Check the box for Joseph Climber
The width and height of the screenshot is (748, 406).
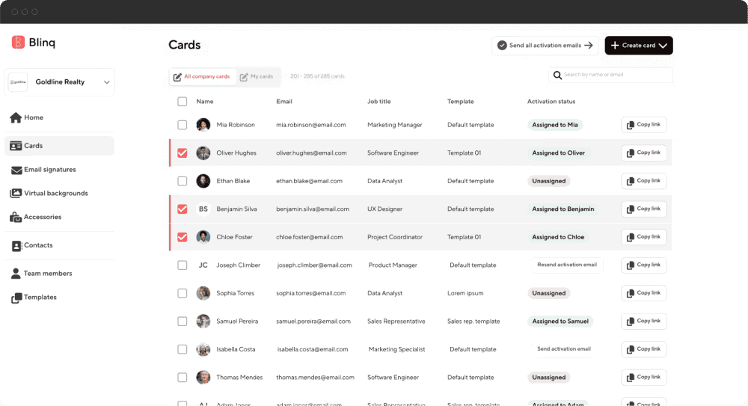(183, 265)
